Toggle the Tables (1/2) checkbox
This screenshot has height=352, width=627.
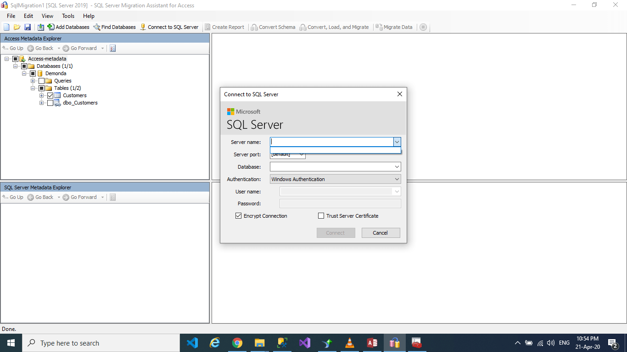pyautogui.click(x=41, y=88)
